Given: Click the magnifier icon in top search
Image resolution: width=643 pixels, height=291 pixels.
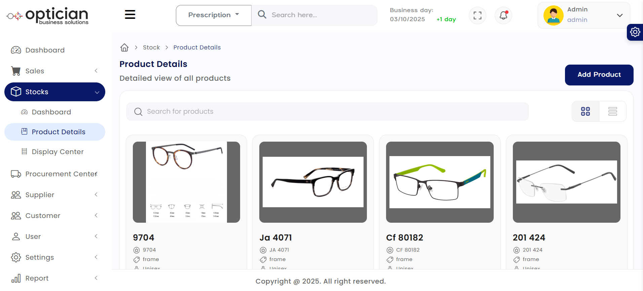Looking at the screenshot, I should (262, 15).
